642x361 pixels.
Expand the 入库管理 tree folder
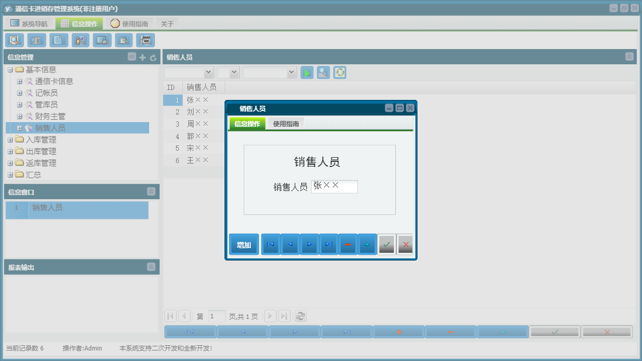9,139
